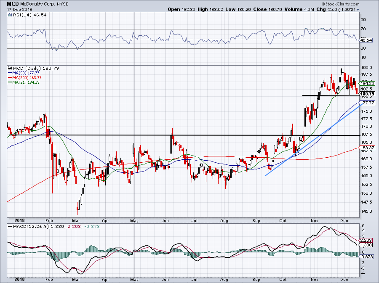
Task: Click the candlestick icon beside MCD (Daily)
Action: (x=10, y=68)
